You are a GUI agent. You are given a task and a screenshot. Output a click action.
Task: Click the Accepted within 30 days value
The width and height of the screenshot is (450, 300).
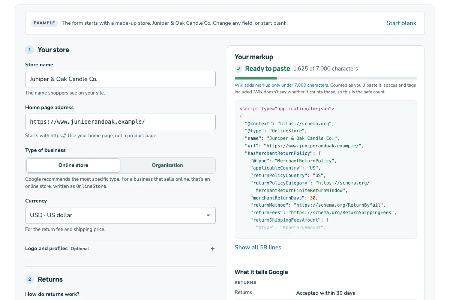point(325,293)
